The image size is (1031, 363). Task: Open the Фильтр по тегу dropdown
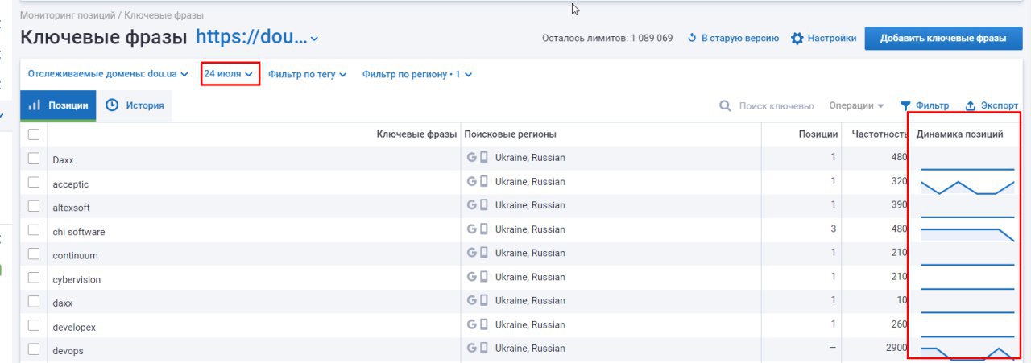pyautogui.click(x=308, y=74)
